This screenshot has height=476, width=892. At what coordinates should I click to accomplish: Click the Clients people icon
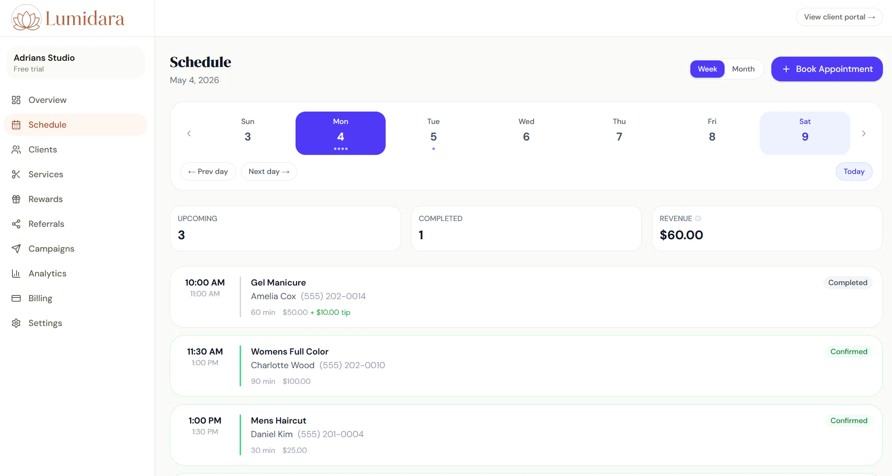click(x=16, y=150)
